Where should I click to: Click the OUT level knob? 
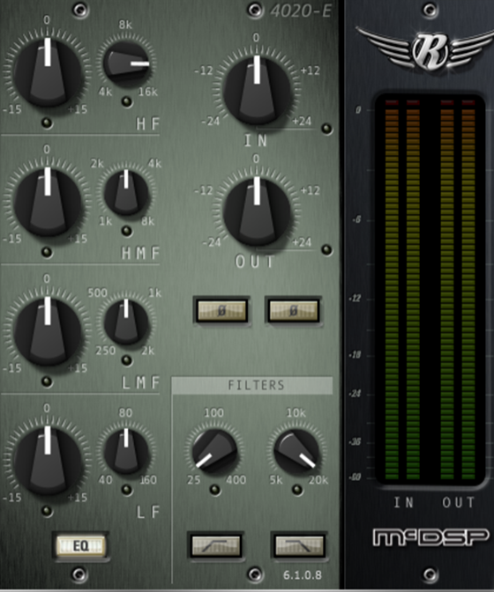point(257,211)
